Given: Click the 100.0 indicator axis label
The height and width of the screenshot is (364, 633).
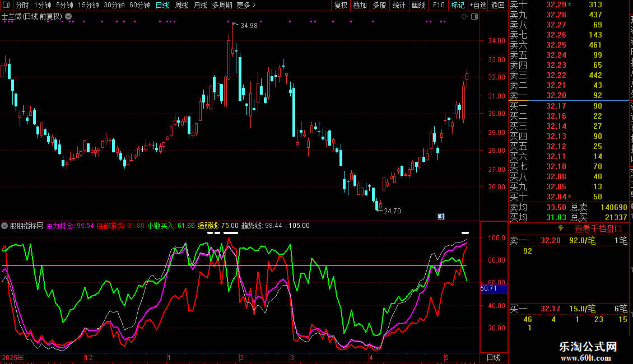Looking at the screenshot, I should [x=496, y=237].
